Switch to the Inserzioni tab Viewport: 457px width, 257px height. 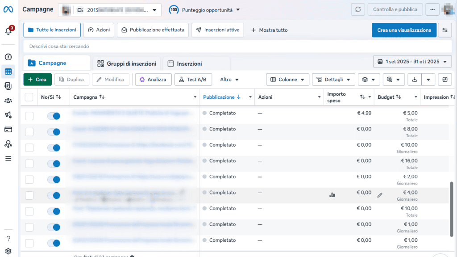coord(185,63)
